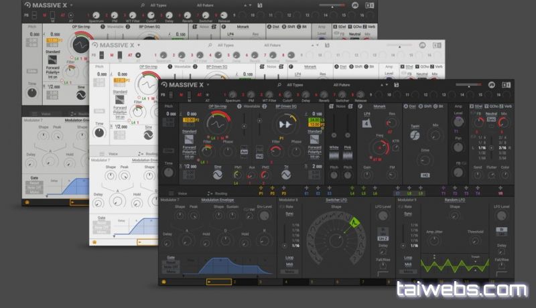Click the LP4 filter type icon
Image resolution: width=536 pixels, height=308 pixels.
[366, 123]
